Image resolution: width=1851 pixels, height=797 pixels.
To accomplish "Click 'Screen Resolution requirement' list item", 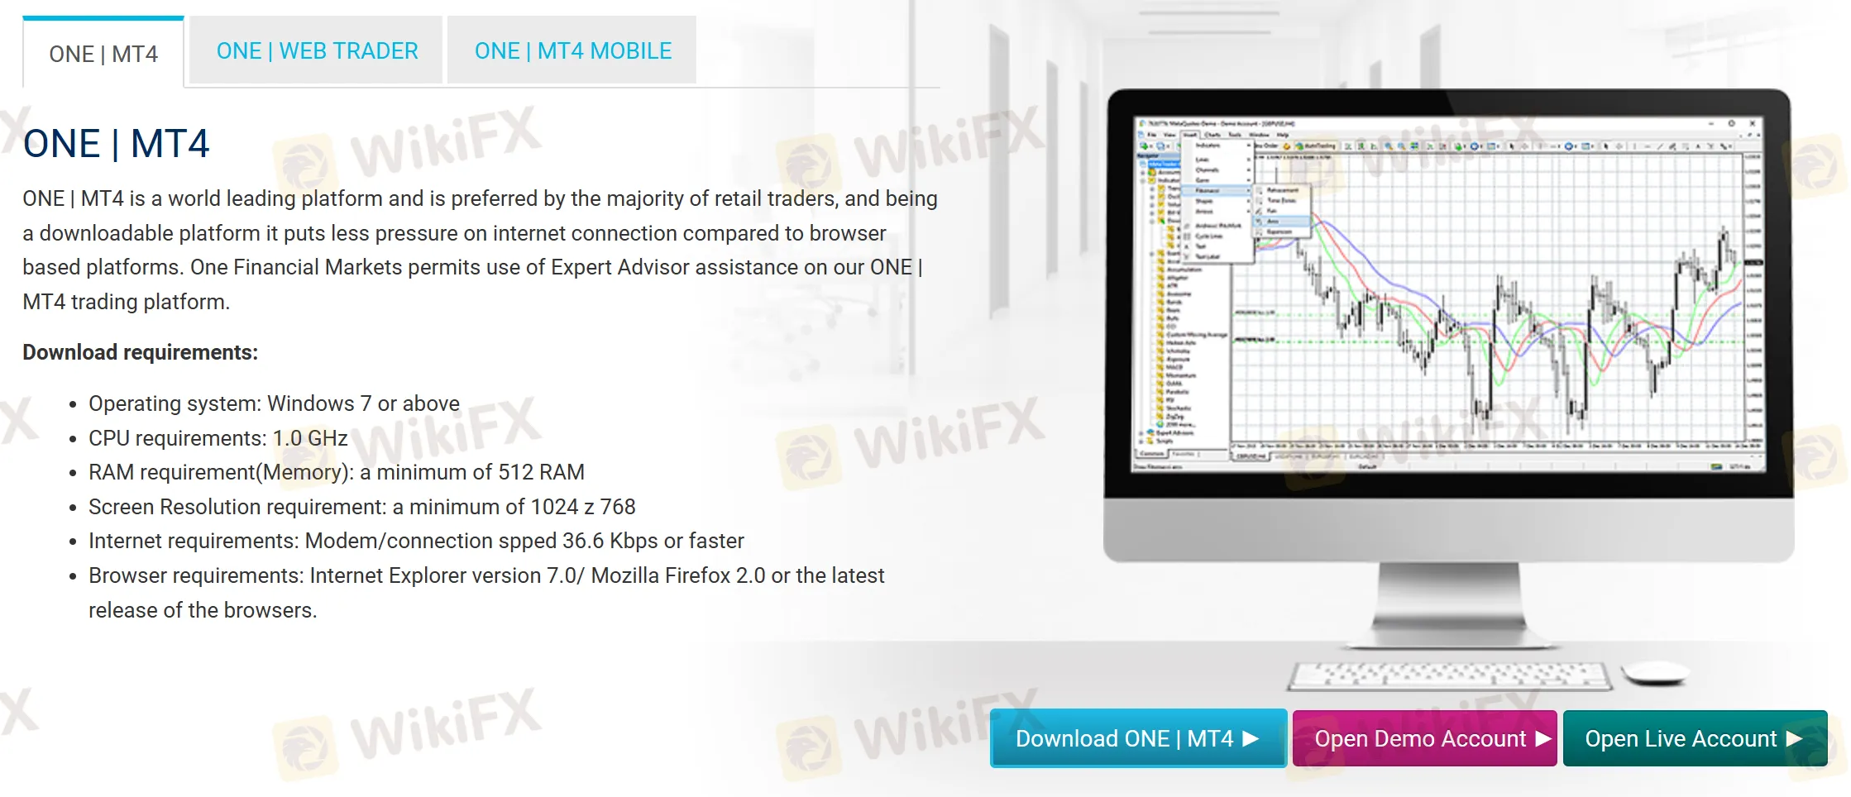I will (x=362, y=507).
